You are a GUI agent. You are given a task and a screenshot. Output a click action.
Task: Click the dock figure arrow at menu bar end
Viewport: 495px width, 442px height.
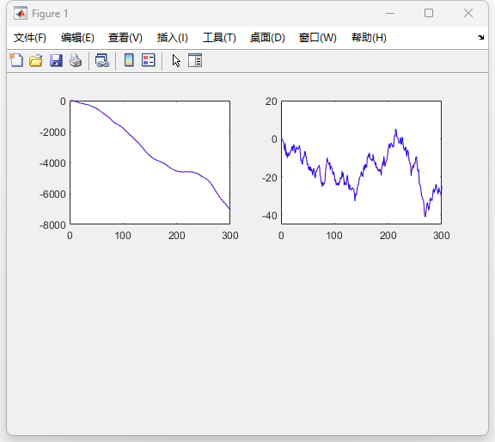coord(480,37)
